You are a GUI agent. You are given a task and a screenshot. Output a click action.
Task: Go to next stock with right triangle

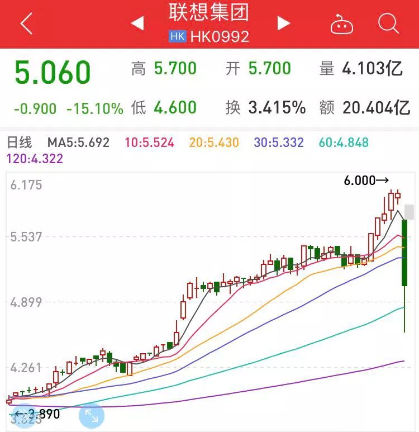pos(284,23)
